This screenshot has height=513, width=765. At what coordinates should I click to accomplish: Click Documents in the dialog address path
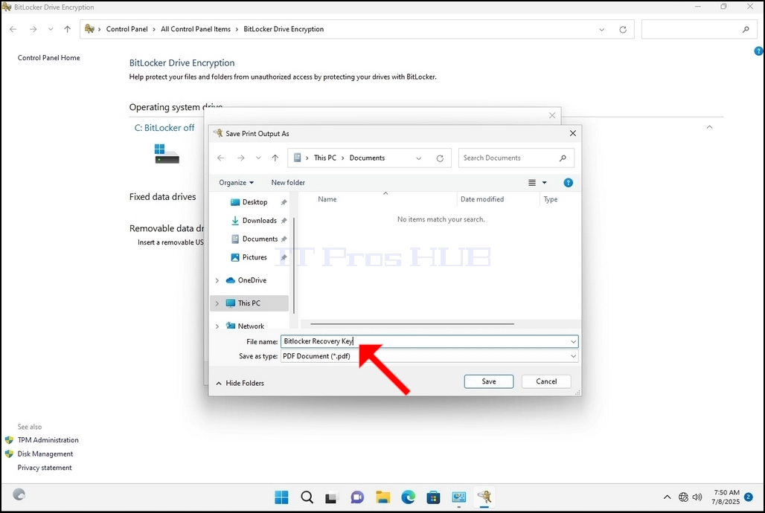pyautogui.click(x=367, y=158)
